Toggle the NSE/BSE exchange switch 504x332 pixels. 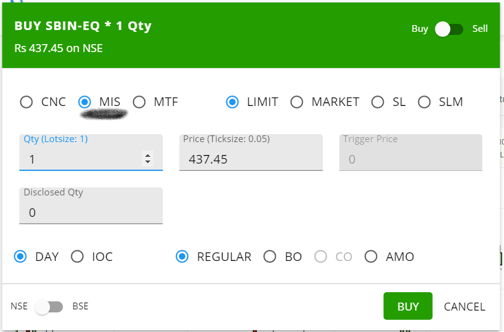point(49,307)
